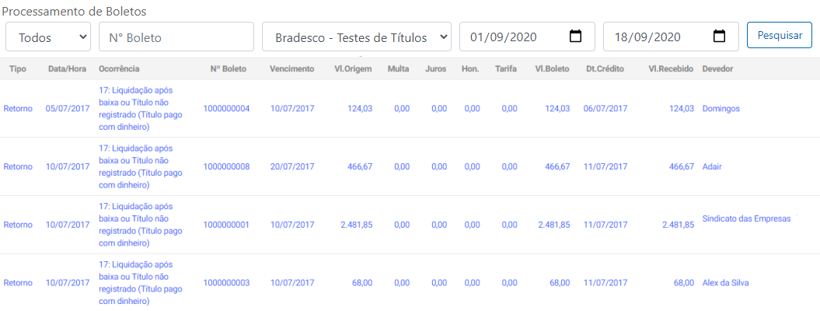Select boleto link 1000000001
The height and width of the screenshot is (311, 820).
[x=226, y=225]
